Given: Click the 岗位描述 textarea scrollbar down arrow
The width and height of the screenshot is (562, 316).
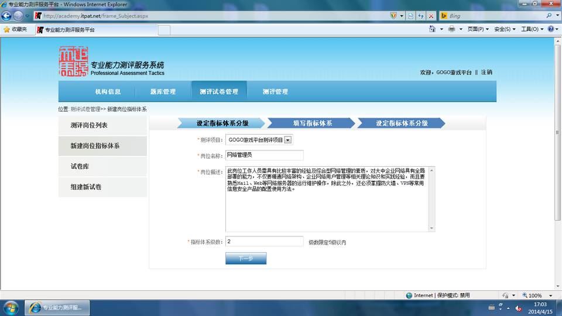Looking at the screenshot, I should pos(431,228).
